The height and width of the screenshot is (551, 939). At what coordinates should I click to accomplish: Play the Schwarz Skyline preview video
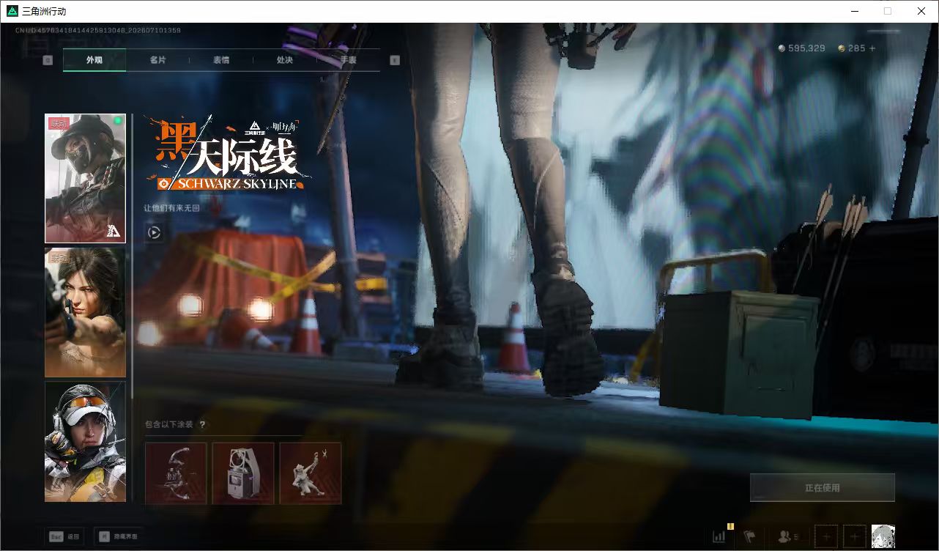tap(154, 232)
